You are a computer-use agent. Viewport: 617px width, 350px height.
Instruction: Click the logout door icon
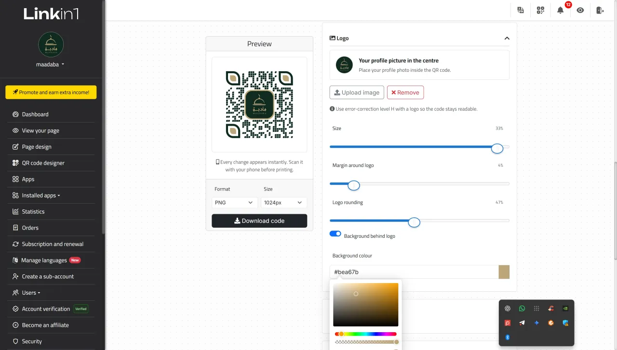pos(600,10)
